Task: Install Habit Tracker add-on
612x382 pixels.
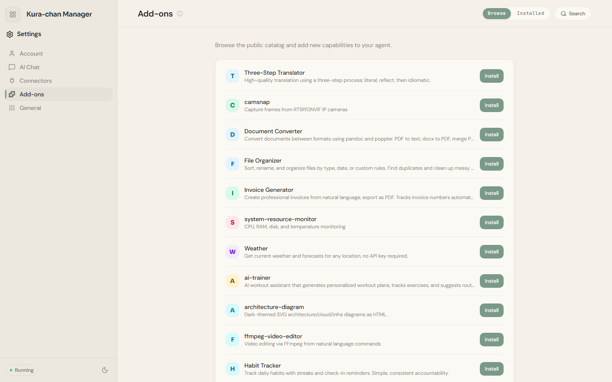Action: [x=491, y=369]
